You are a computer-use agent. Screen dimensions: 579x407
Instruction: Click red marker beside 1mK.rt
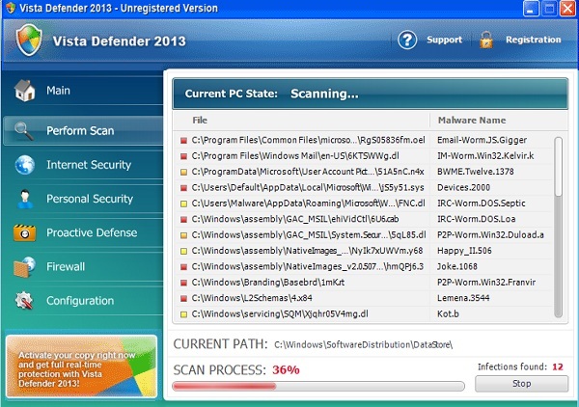coord(183,283)
